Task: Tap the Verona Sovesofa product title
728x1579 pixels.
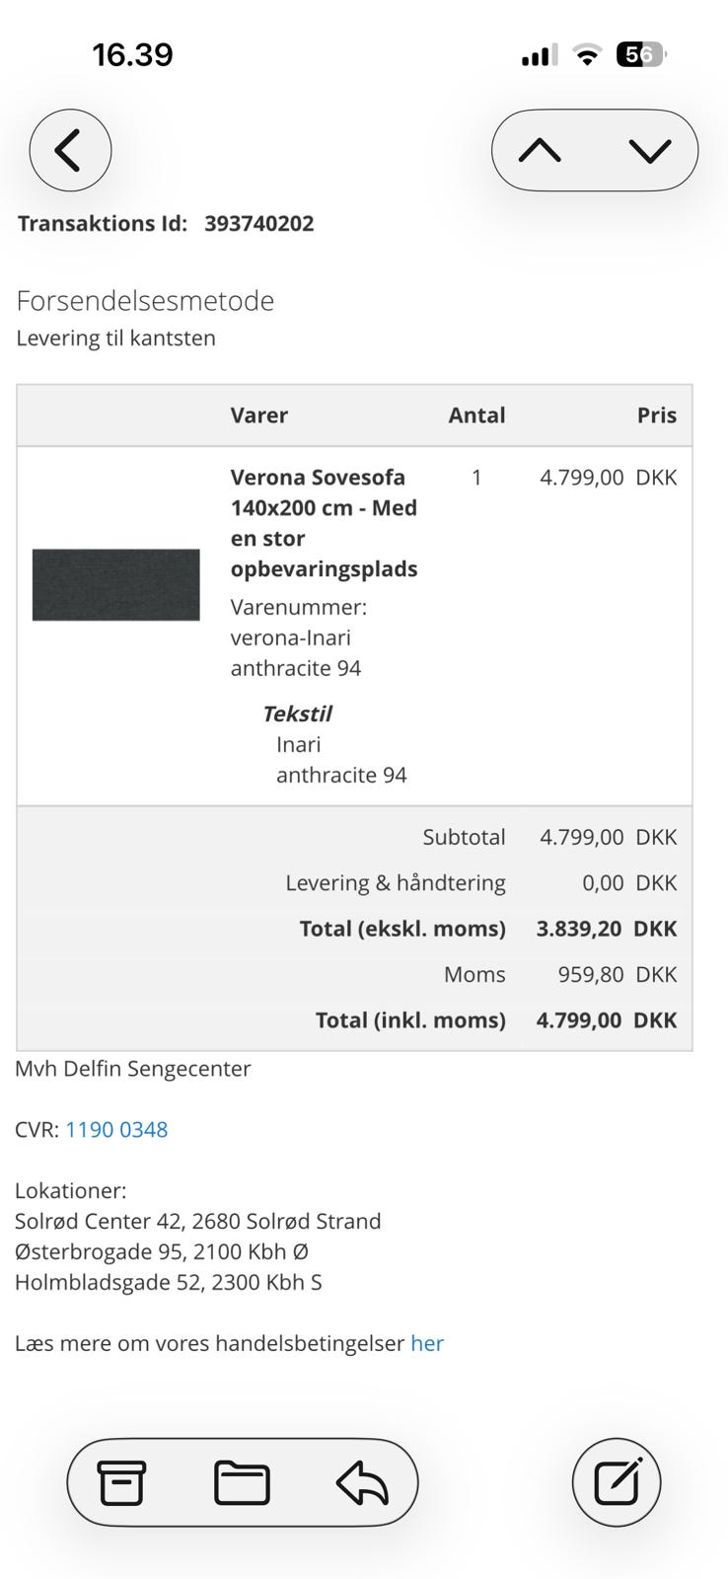Action: [x=324, y=522]
